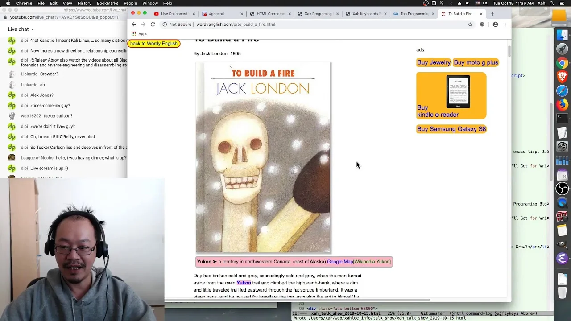Open the History menu
Screen dimensions: 571x321
[x=84, y=3]
